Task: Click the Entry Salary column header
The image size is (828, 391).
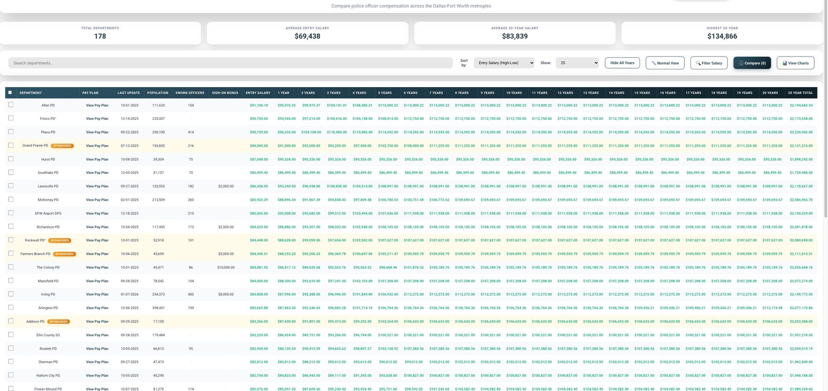Action: (258, 93)
